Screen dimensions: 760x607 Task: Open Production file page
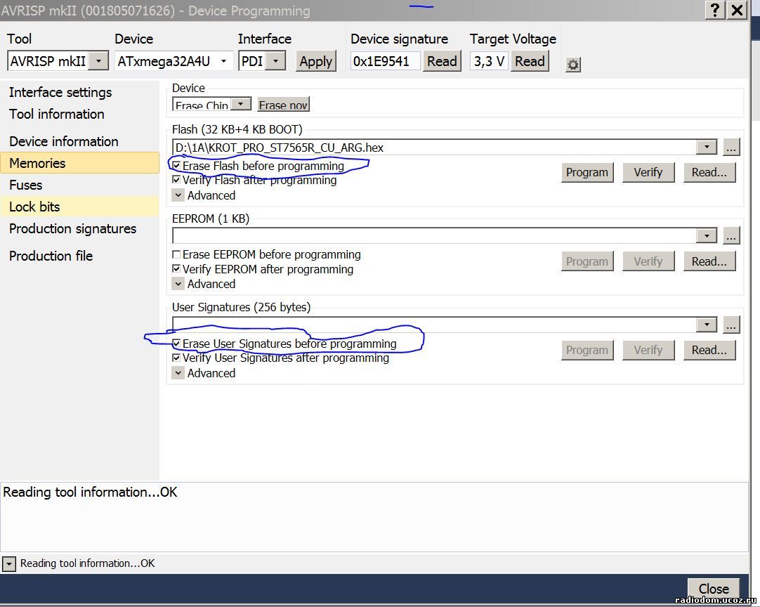pyautogui.click(x=51, y=256)
